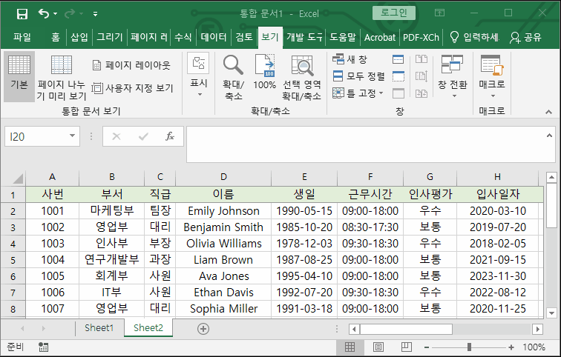The height and width of the screenshot is (357, 561).
Task: Select row 5 header
Action: [x=13, y=260]
